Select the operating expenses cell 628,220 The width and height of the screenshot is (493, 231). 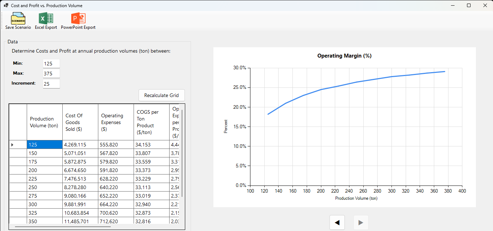pyautogui.click(x=116, y=179)
